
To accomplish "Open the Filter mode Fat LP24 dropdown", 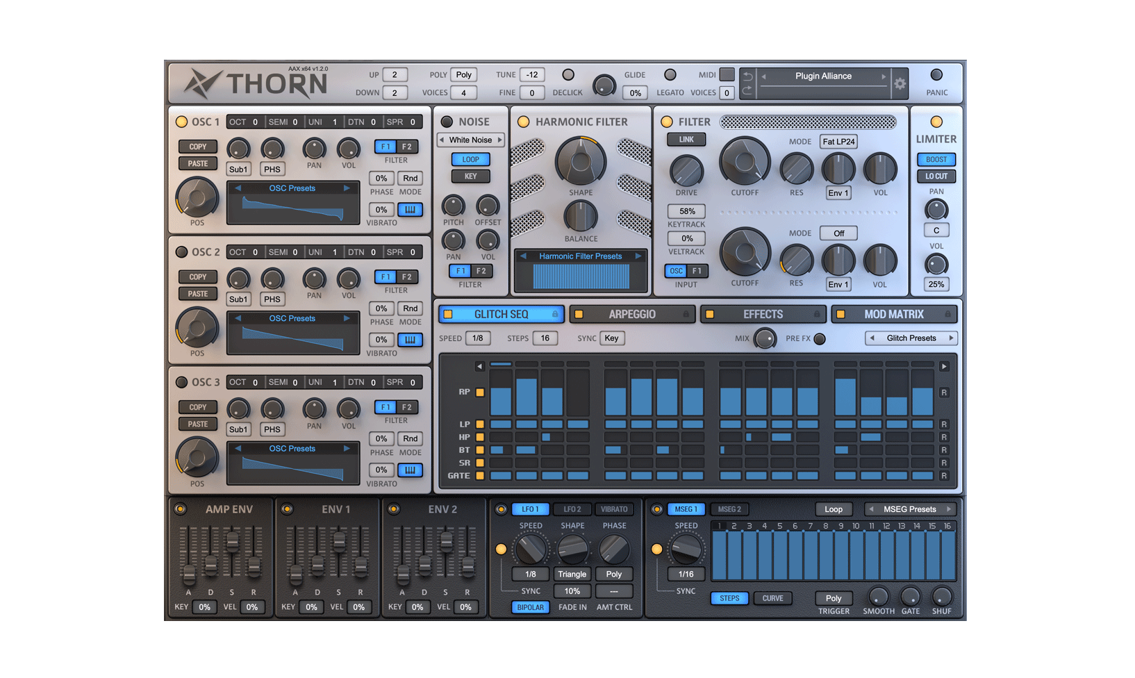I will click(x=838, y=142).
